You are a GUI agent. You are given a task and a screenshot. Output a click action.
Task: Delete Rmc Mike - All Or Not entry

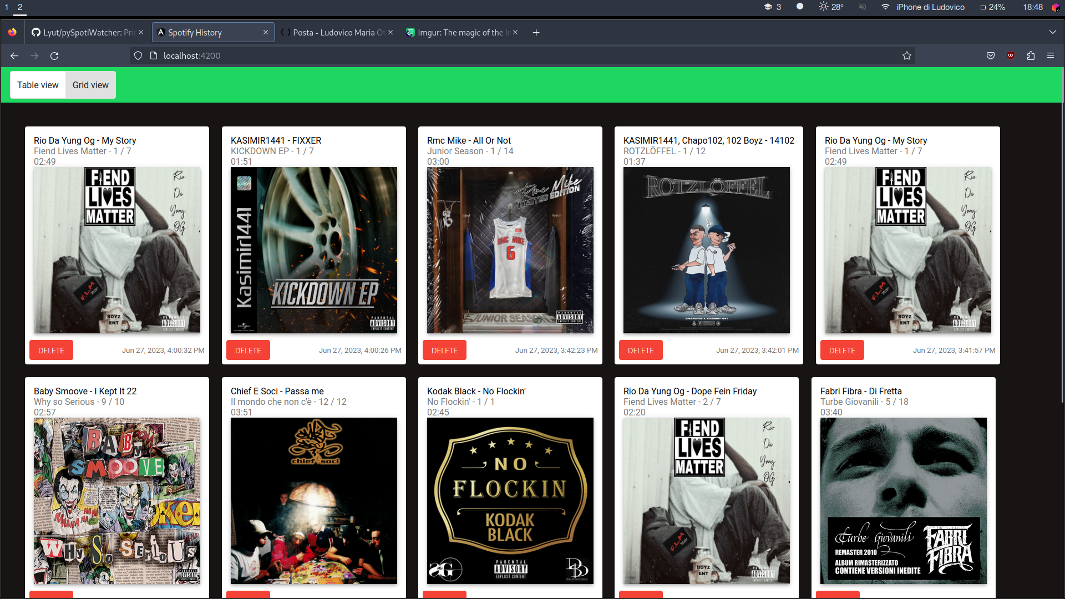pyautogui.click(x=444, y=351)
